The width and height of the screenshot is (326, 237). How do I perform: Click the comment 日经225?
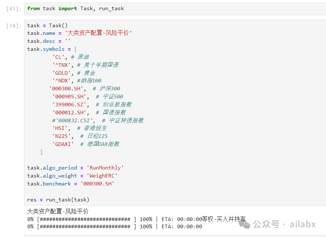coord(97,136)
